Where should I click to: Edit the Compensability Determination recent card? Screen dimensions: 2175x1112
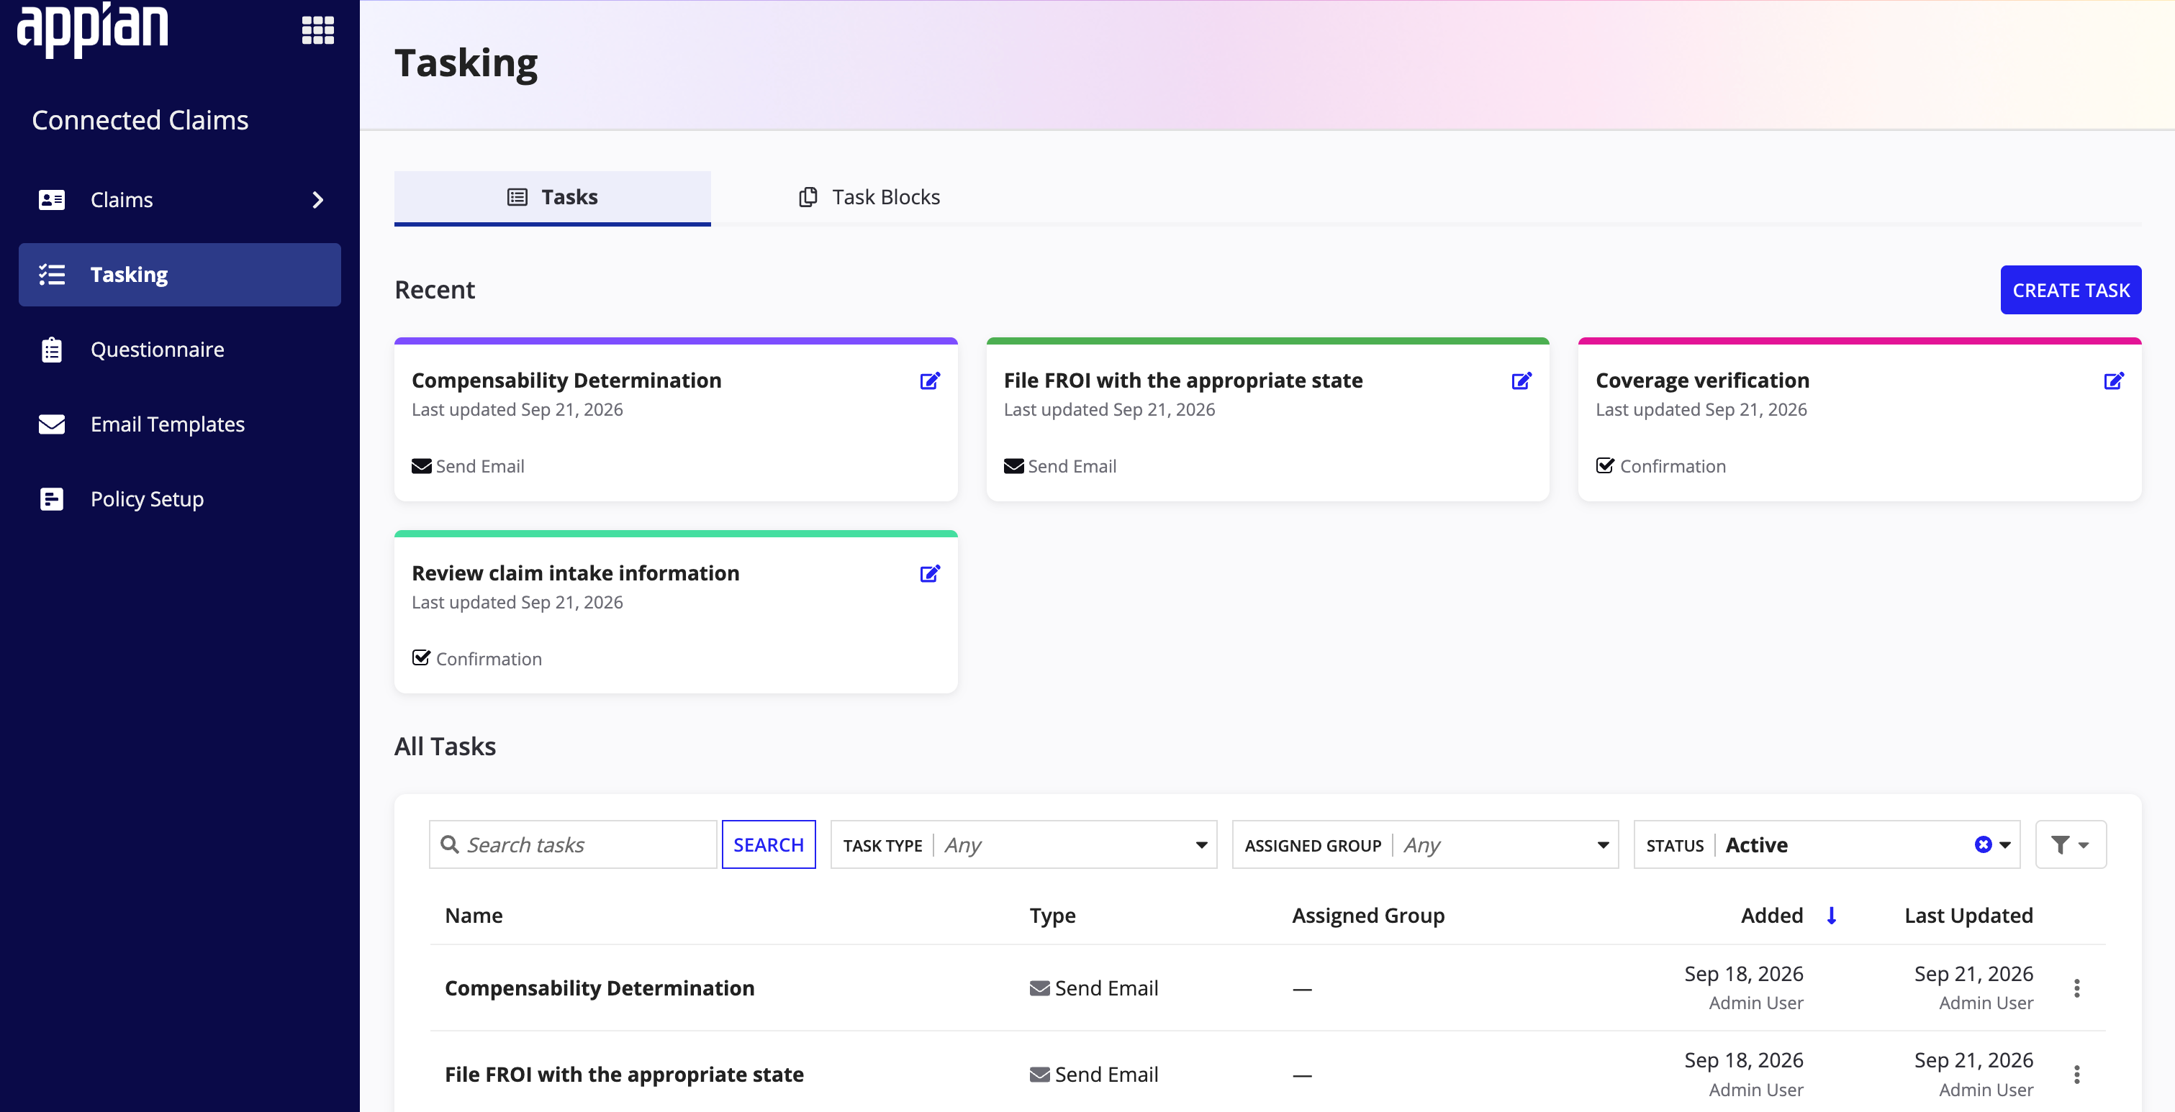click(x=930, y=380)
